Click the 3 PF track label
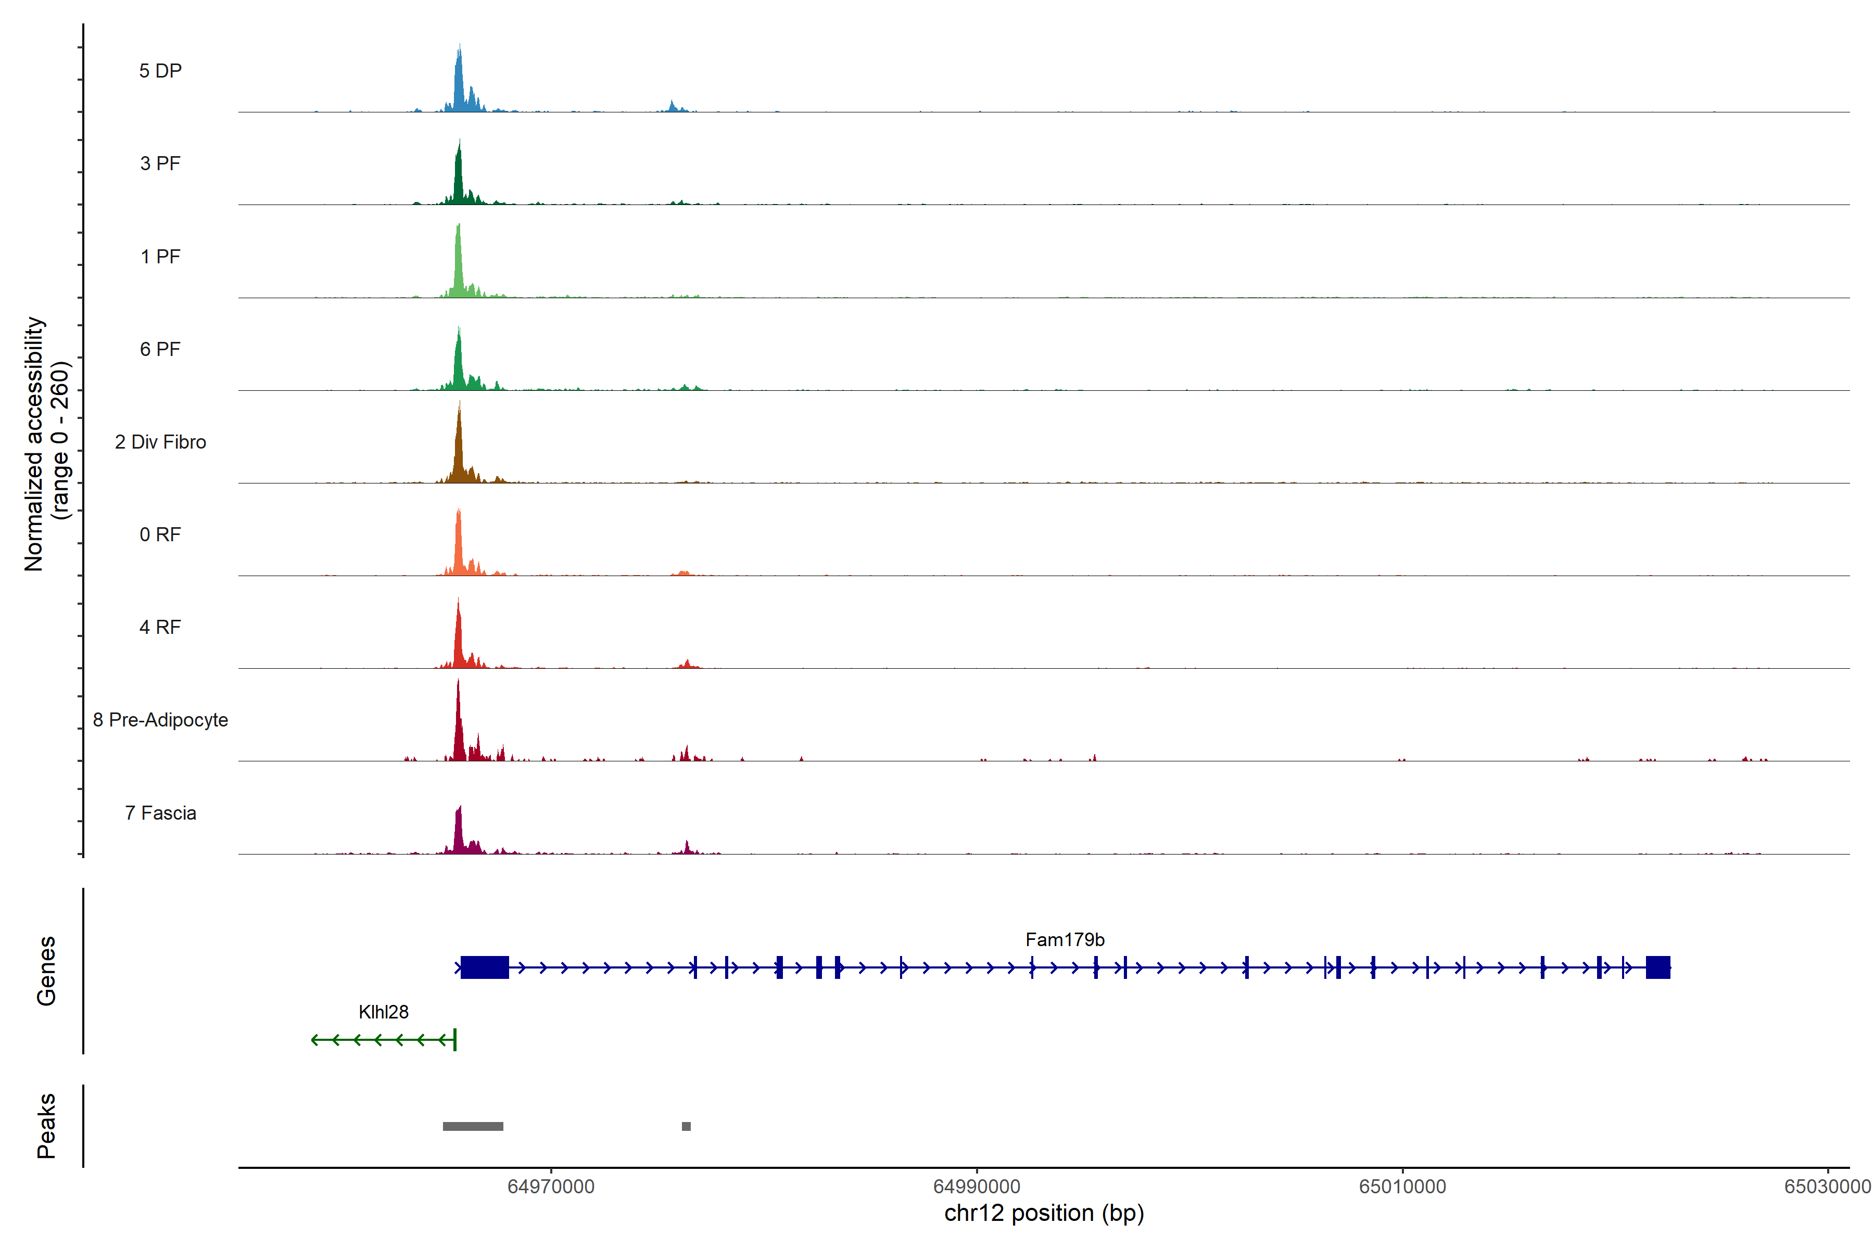This screenshot has height=1249, width=1874. click(x=160, y=163)
